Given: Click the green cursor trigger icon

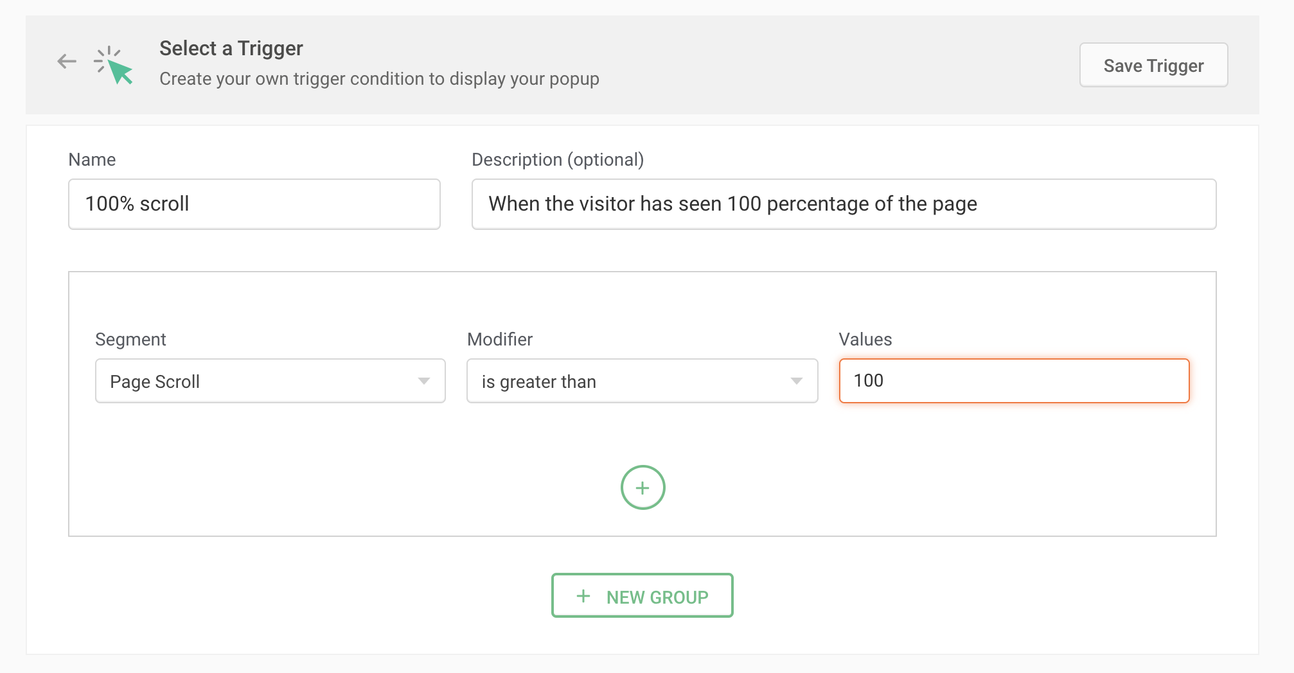Looking at the screenshot, I should coord(115,66).
